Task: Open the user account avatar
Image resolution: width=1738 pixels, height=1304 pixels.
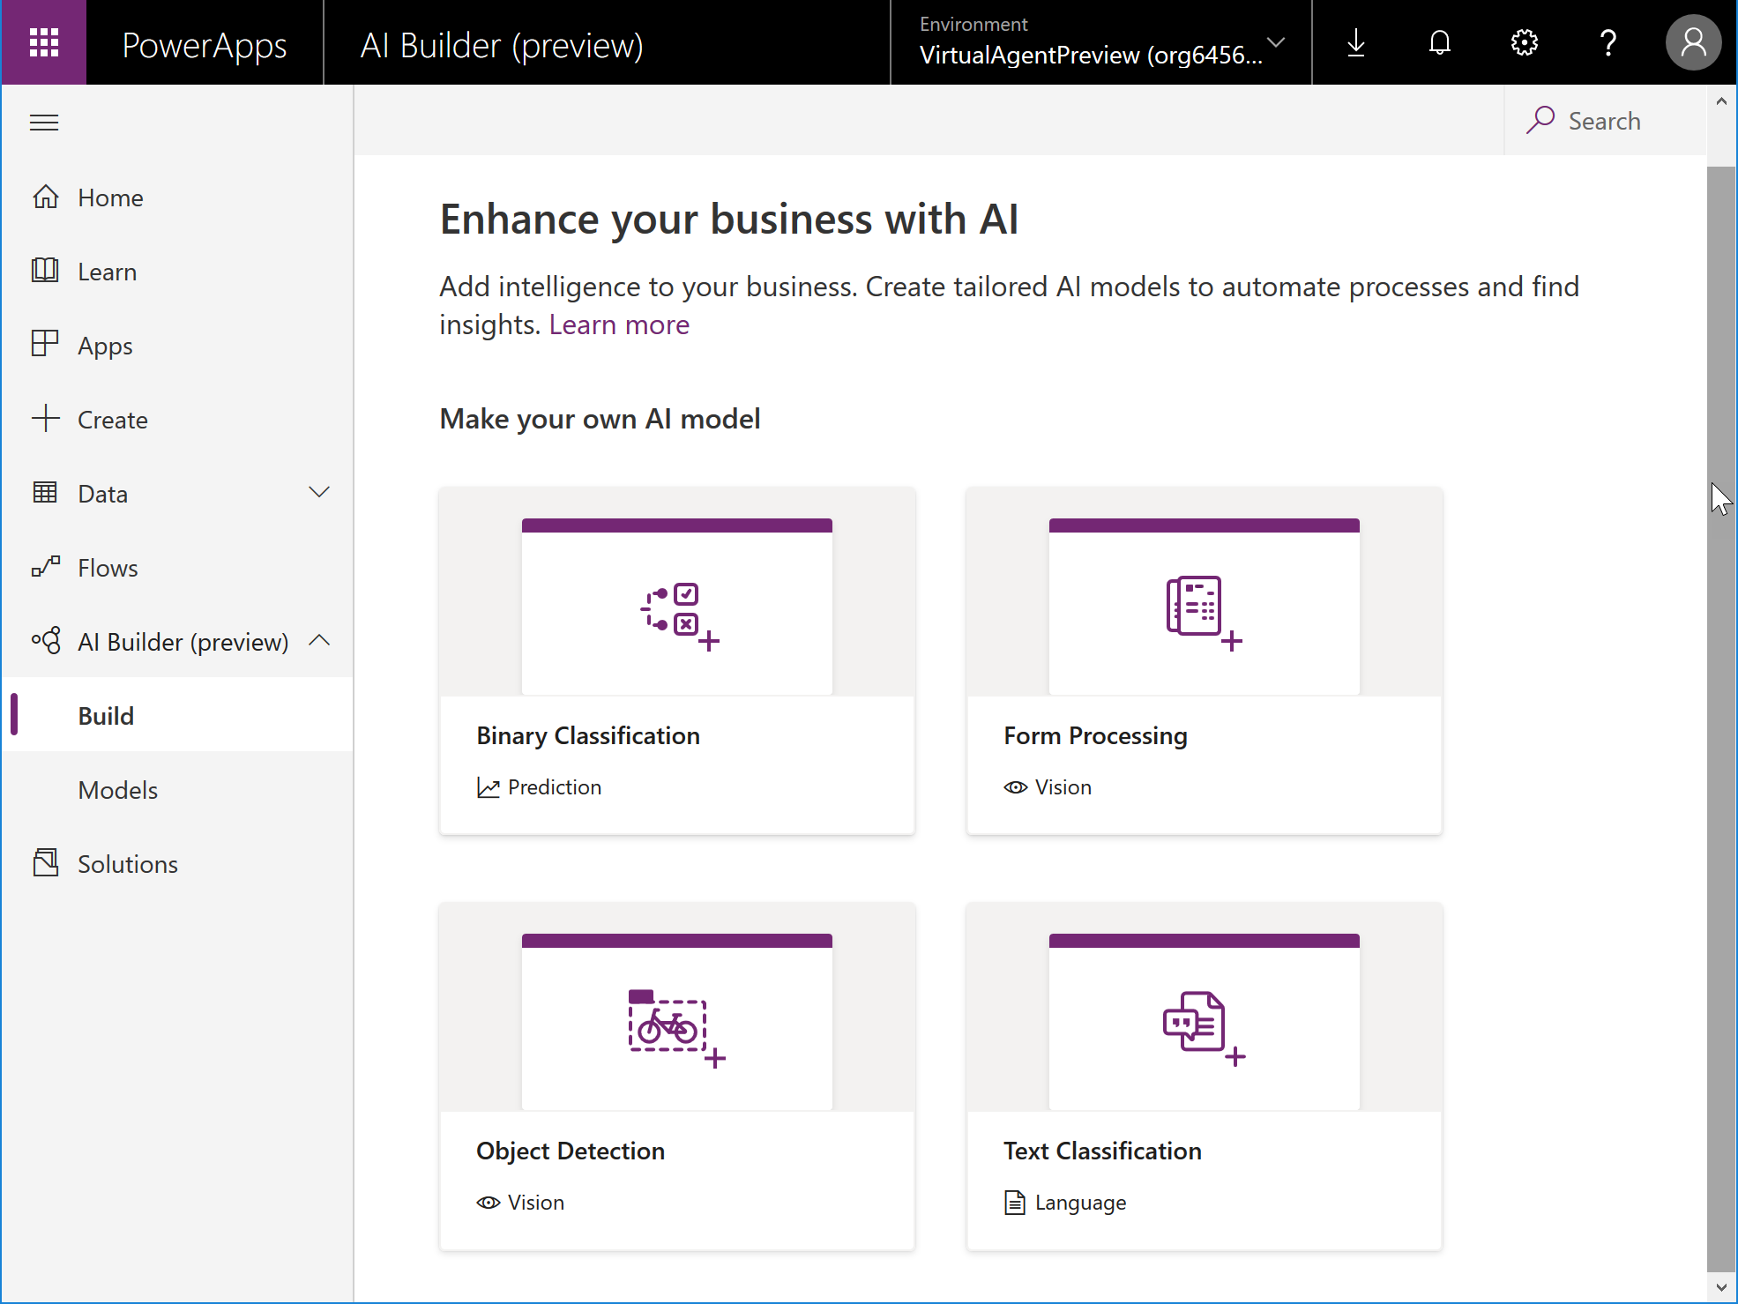Action: (1692, 42)
